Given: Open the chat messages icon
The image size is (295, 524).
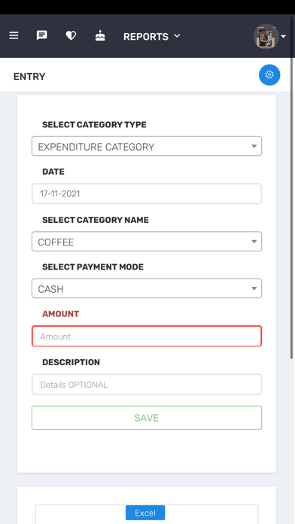Looking at the screenshot, I should pos(41,35).
